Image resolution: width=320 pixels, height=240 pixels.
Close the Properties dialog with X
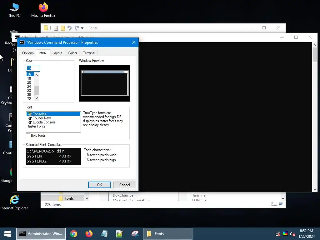(x=134, y=42)
